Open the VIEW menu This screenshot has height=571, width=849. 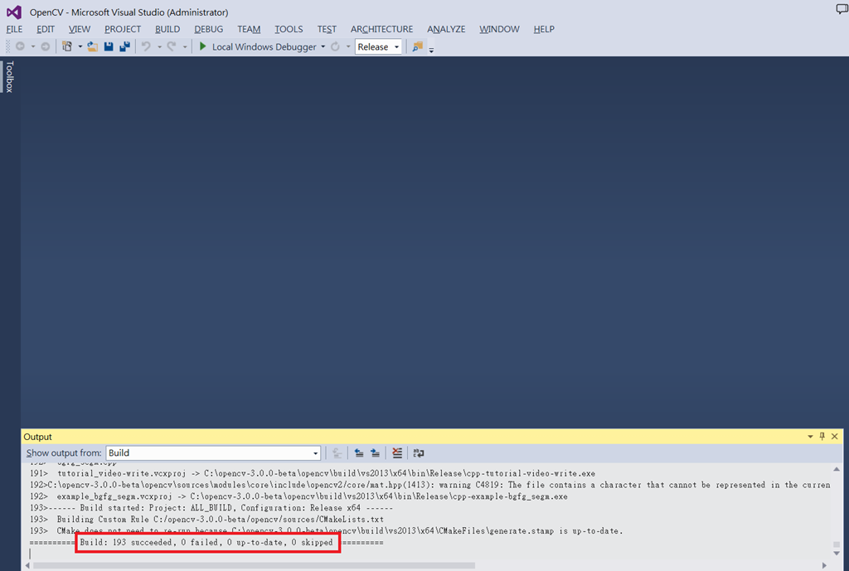point(80,29)
